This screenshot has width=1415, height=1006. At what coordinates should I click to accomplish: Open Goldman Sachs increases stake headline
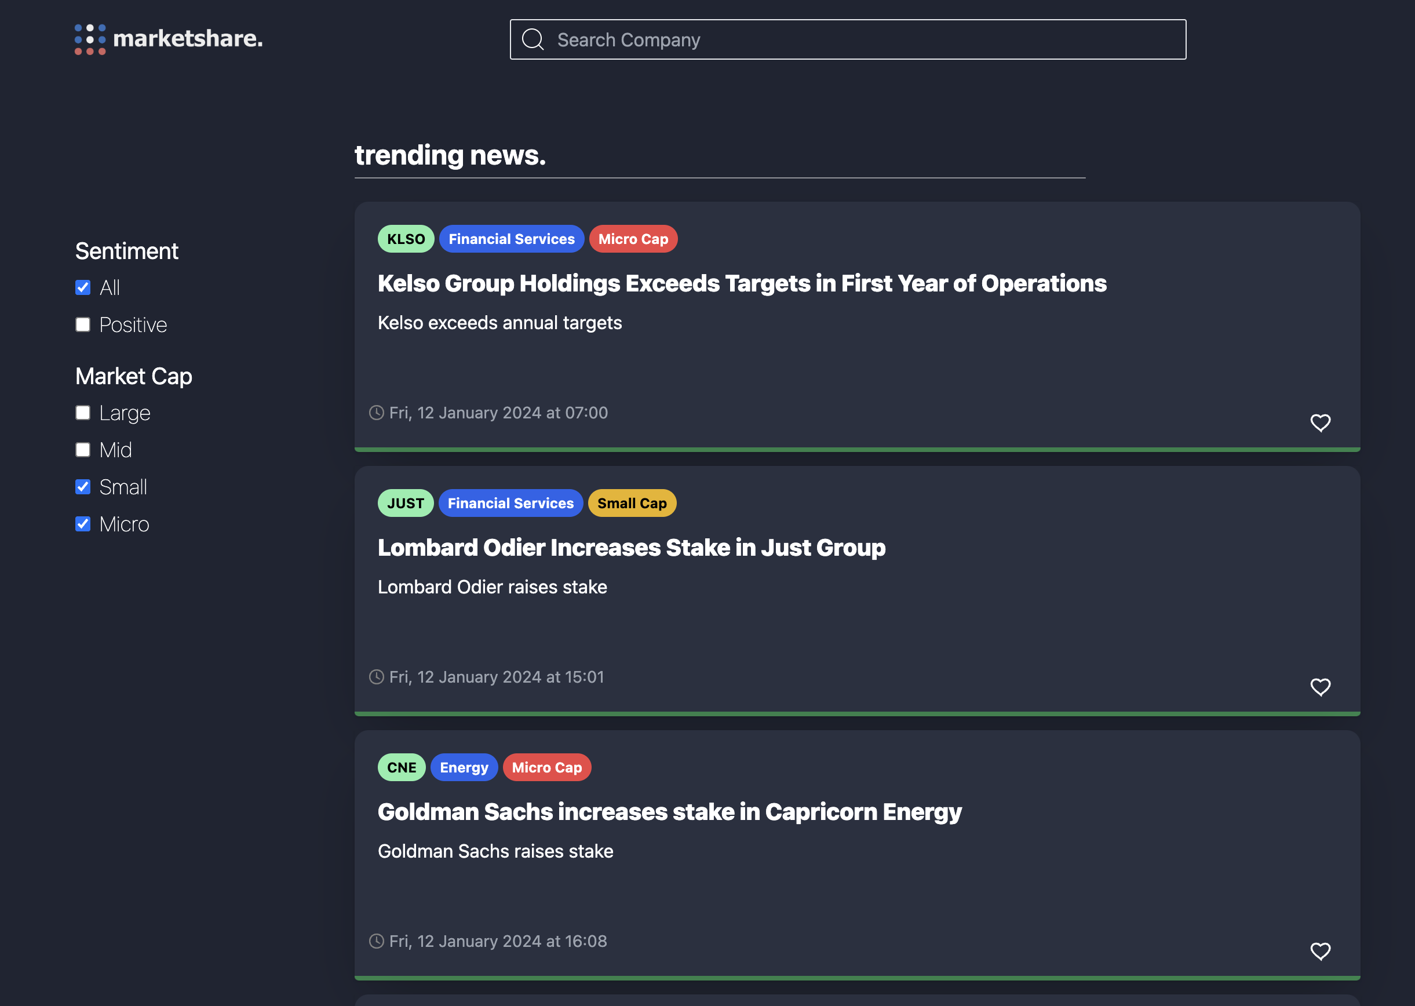[x=669, y=812]
